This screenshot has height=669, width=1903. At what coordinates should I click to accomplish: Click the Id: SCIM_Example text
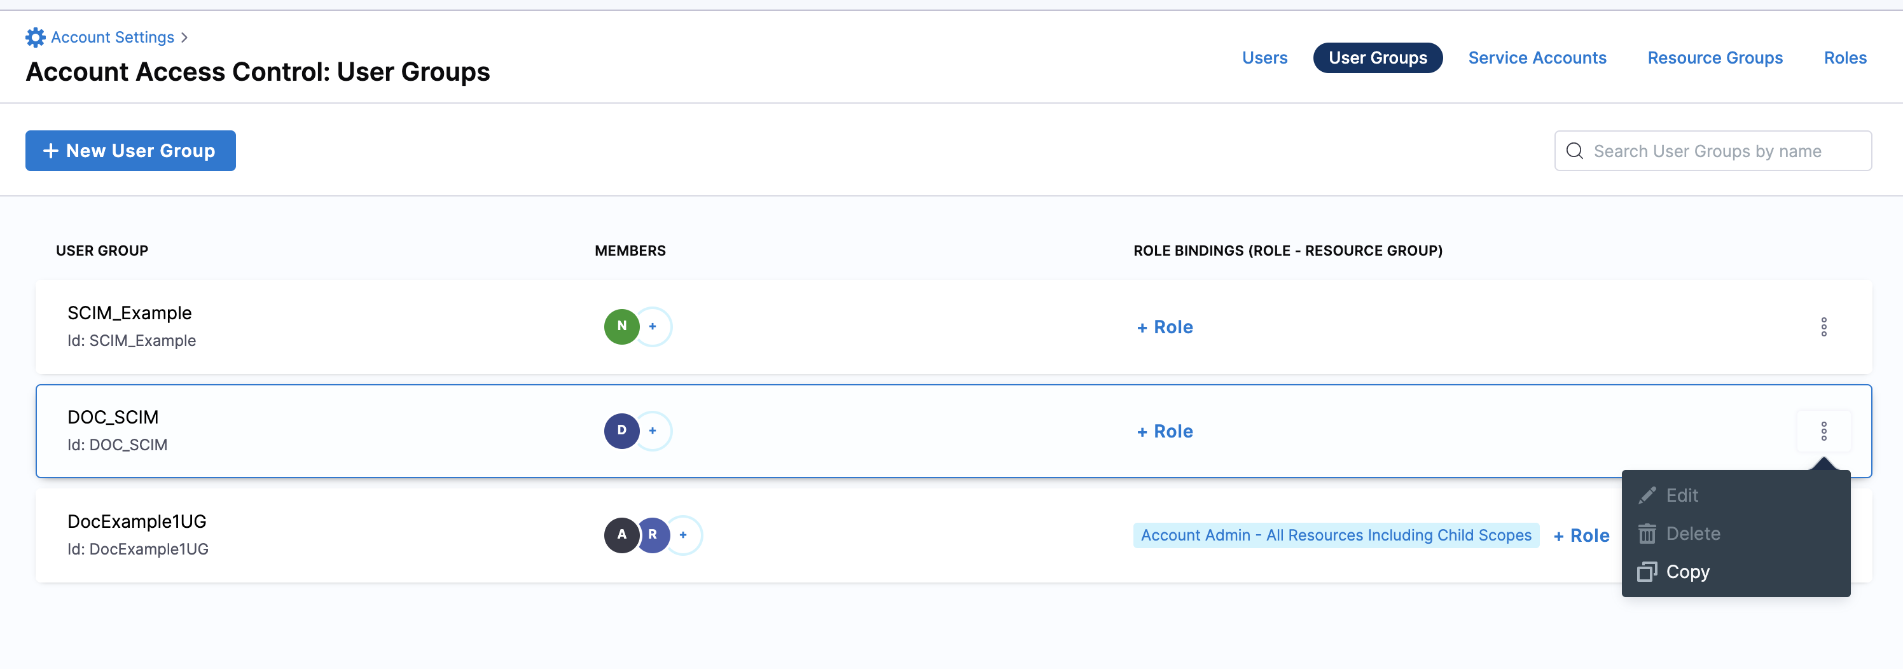click(x=132, y=340)
